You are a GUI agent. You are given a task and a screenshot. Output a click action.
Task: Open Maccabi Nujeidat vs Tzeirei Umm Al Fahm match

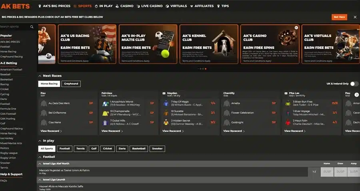tap(64, 171)
